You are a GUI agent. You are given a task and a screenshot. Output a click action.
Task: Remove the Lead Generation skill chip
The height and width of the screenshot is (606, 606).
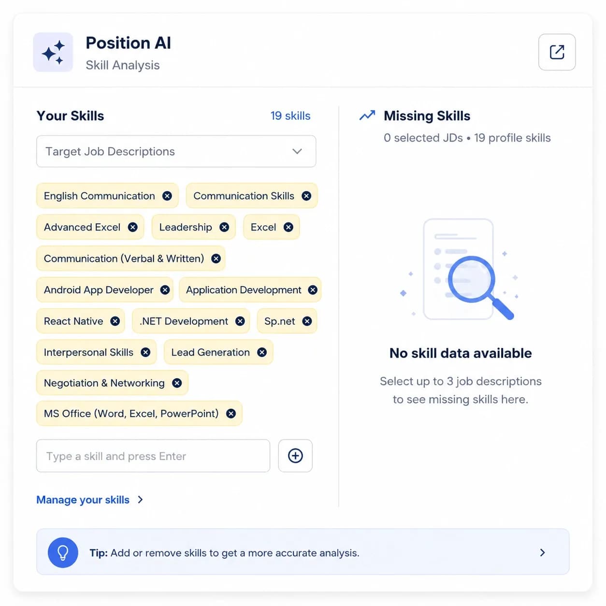click(x=262, y=352)
